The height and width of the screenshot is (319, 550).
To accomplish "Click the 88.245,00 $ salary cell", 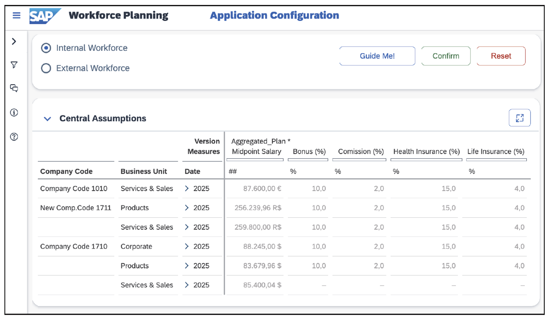I will (x=262, y=247).
